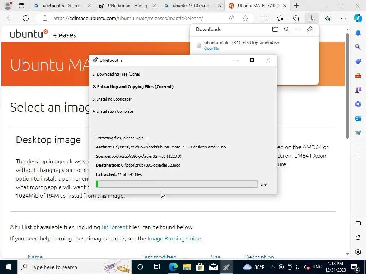Open the Image Burning Guide link

[174, 239]
